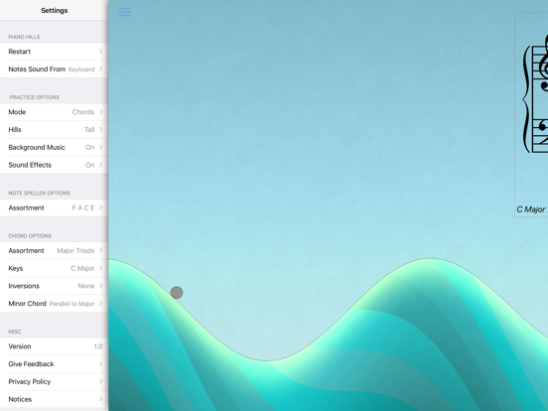Click the Give Feedback chevron
Screen dimensions: 548x411
point(100,363)
